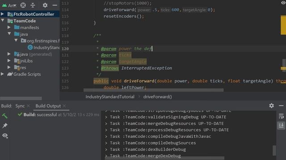The image size is (286, 160).
Task: Click the locate opened file target icon
Action: [x=23, y=5]
